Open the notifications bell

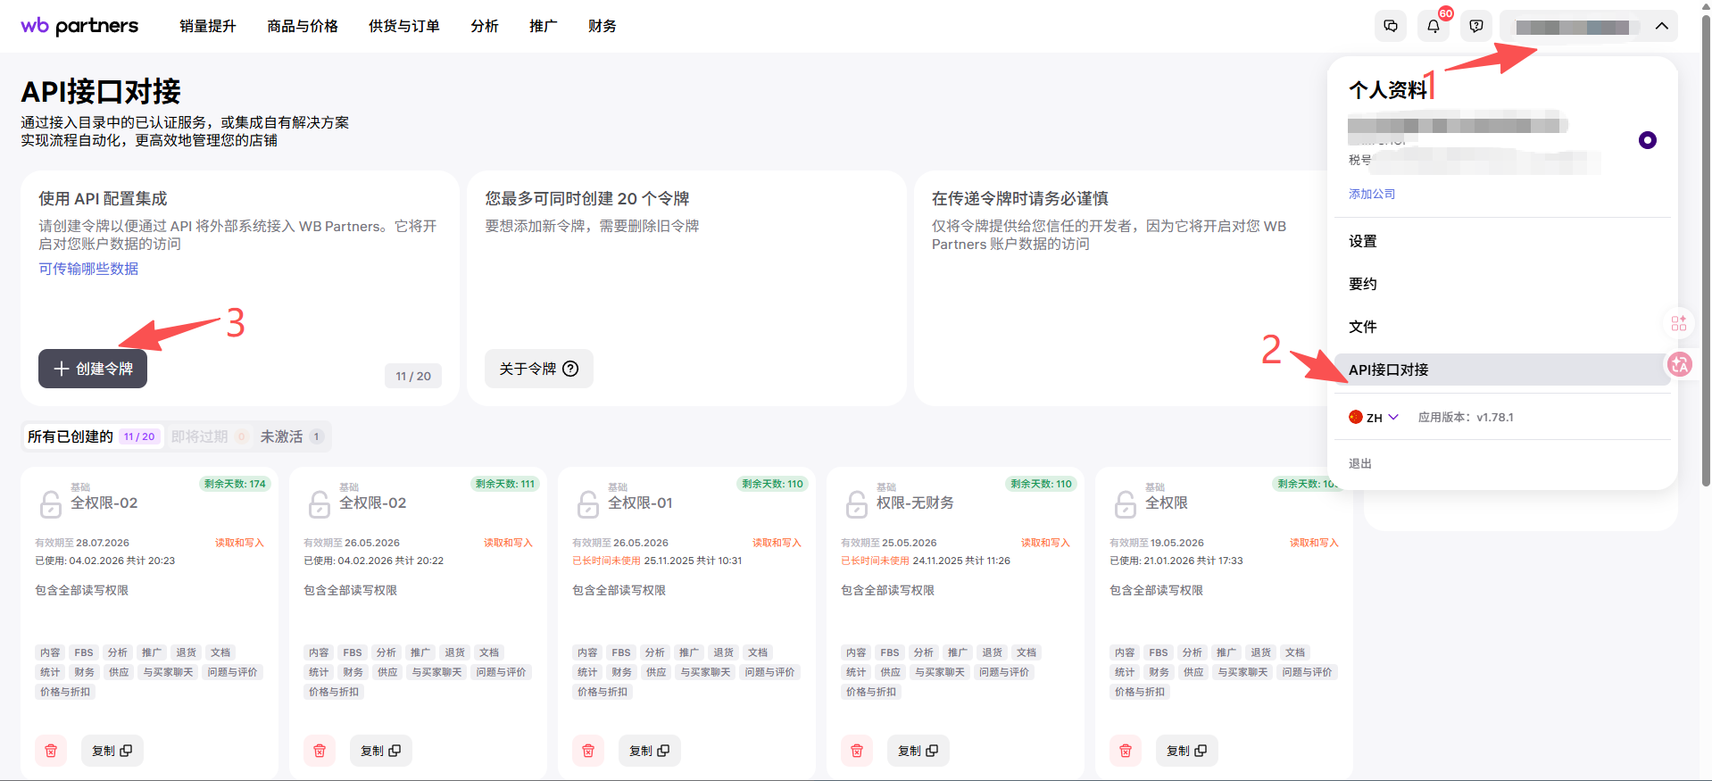(1433, 26)
